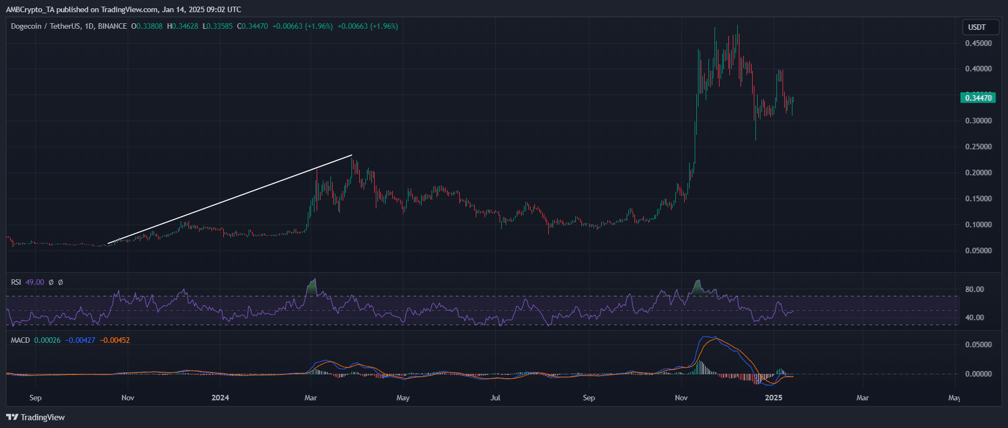Click the green MACD histogram value 0.00026
The width and height of the screenshot is (1008, 428).
click(x=48, y=340)
